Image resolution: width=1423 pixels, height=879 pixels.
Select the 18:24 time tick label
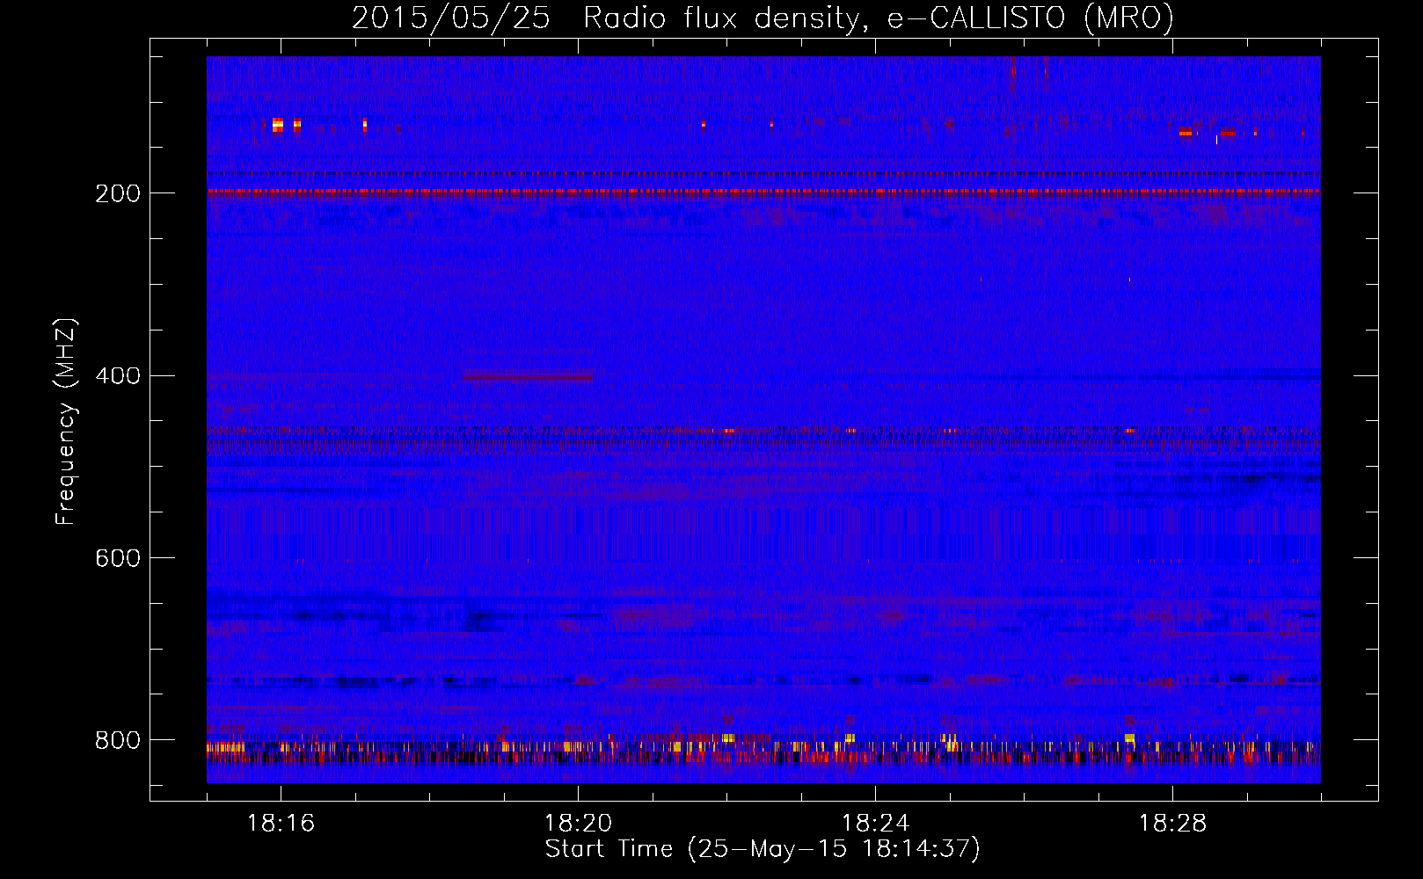[x=876, y=824]
